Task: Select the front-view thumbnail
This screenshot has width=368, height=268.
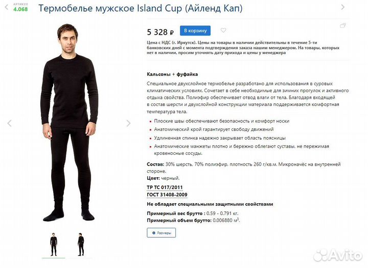Action: pos(54,245)
